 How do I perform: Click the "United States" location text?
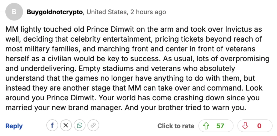click(107, 12)
